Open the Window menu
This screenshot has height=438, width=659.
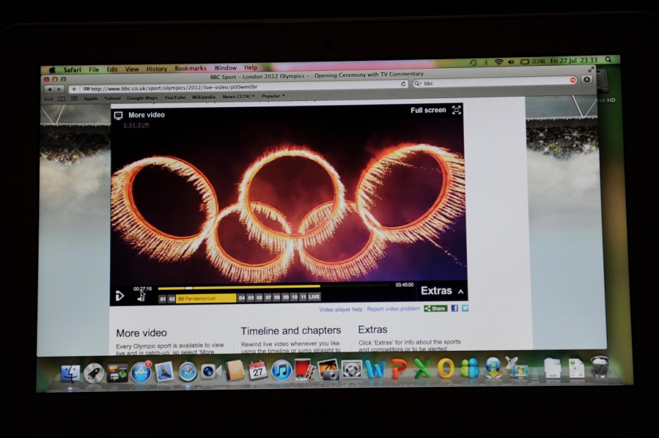tap(225, 68)
